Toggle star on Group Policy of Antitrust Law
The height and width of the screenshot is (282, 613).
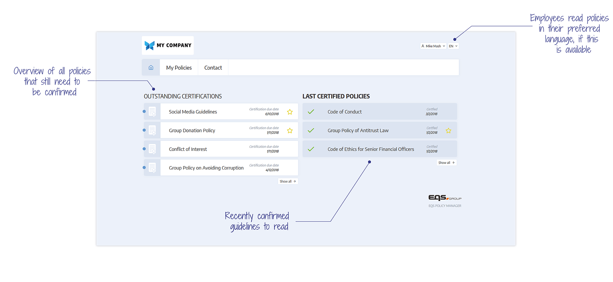coord(448,131)
